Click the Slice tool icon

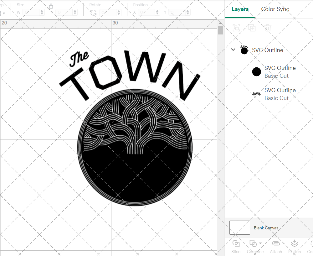(236, 244)
